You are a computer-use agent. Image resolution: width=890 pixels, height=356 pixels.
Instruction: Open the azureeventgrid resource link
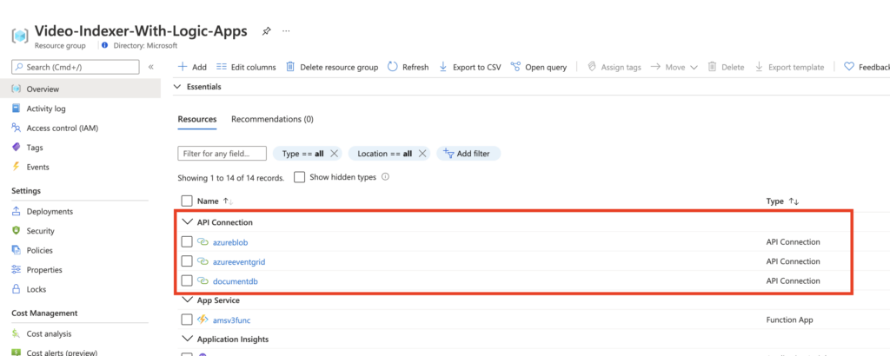pos(239,261)
